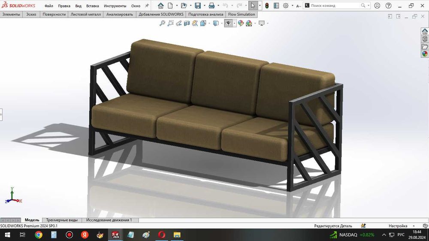Expand the command search dropdown arrow
Viewport: 429px width, 241px height.
point(369,6)
